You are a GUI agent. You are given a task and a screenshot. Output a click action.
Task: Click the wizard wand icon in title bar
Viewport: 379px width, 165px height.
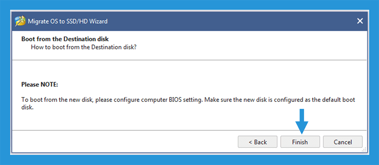pyautogui.click(x=20, y=21)
